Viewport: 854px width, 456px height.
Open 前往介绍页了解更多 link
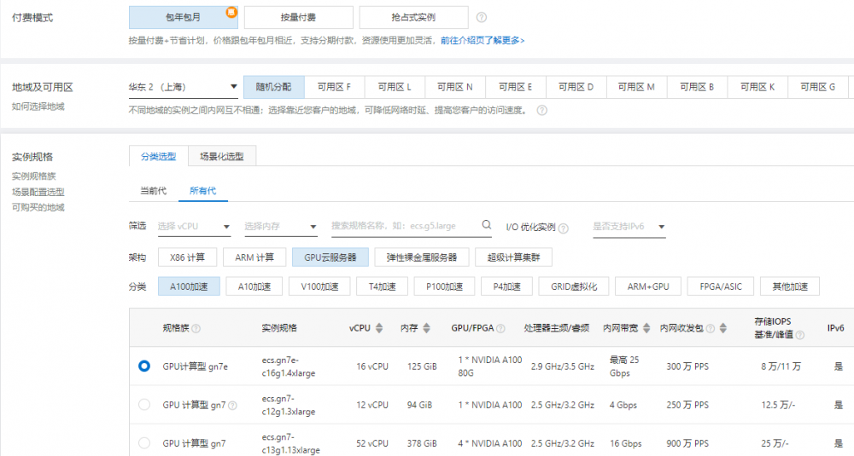click(483, 40)
